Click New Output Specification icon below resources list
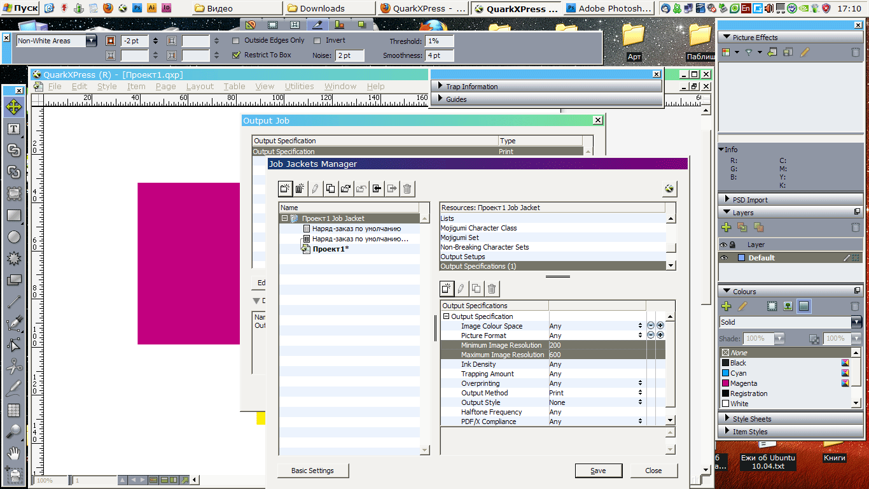869x489 pixels. pos(447,289)
